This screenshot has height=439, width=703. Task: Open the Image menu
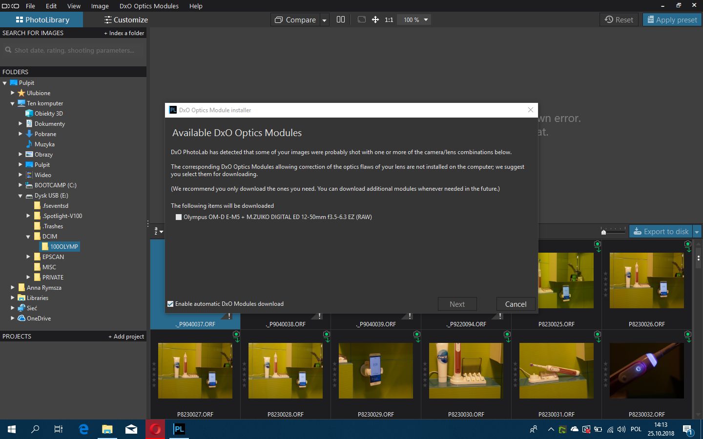coord(100,6)
